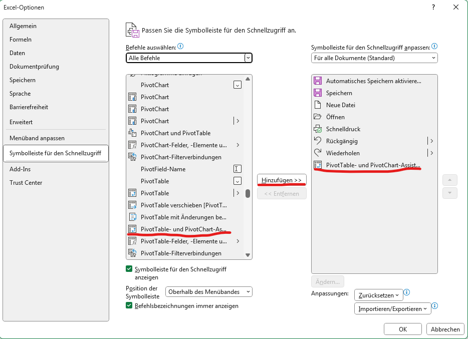Viewport: 468px width, 339px height.
Task: Uncheck Befehlsbezeichnungen immer anzeigen
Action: tap(129, 305)
